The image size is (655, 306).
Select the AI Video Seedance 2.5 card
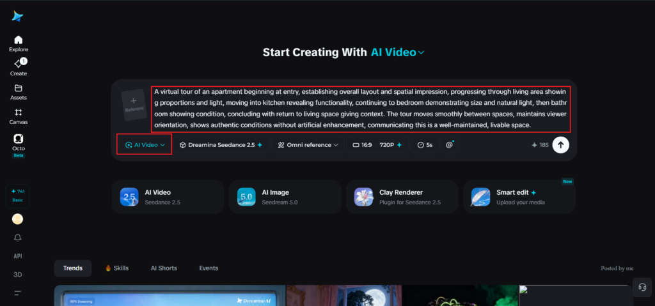click(x=168, y=197)
